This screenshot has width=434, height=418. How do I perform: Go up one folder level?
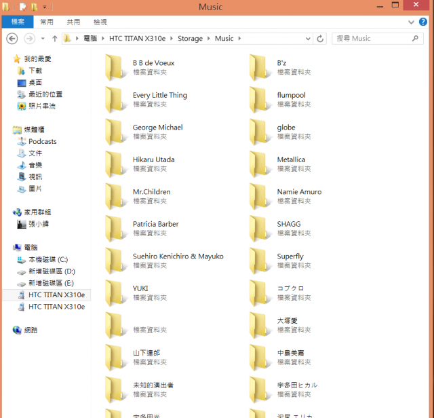tap(54, 39)
